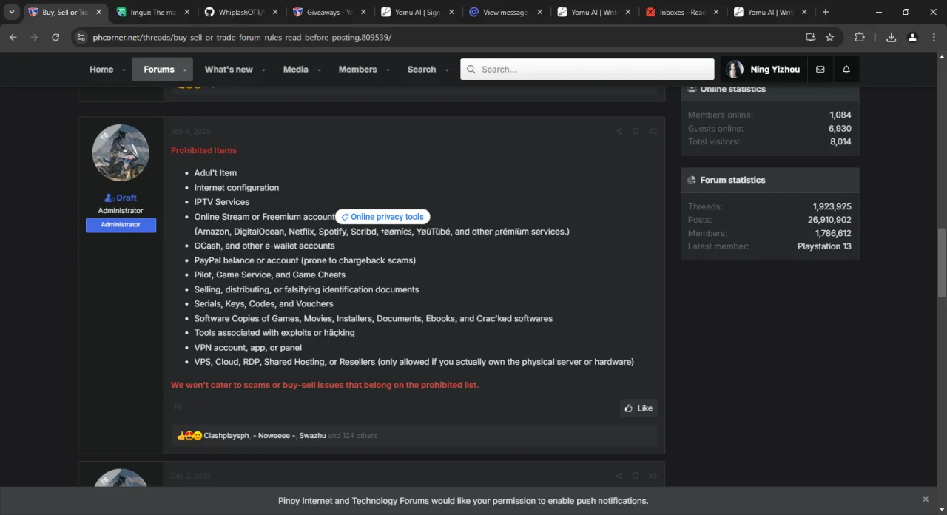Open the Members navigation item
947x515 pixels.
tap(358, 70)
